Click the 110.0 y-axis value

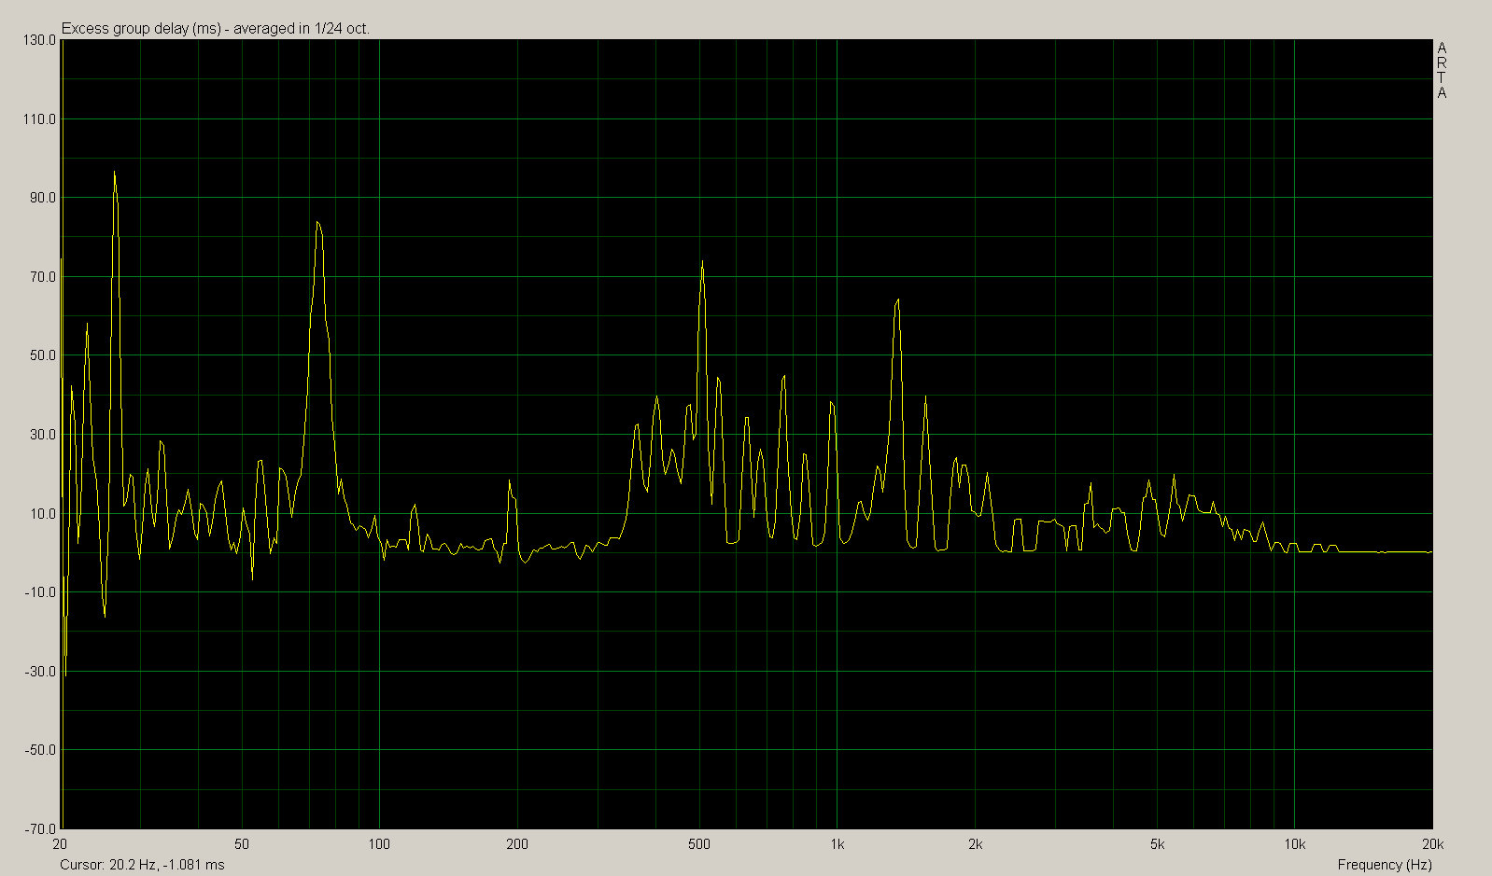coord(41,119)
